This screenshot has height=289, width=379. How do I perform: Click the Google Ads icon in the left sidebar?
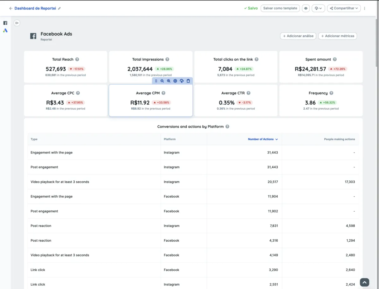tap(5, 31)
